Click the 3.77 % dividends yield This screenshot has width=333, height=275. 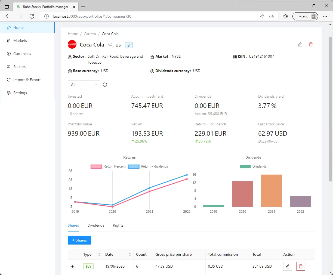coord(267,106)
